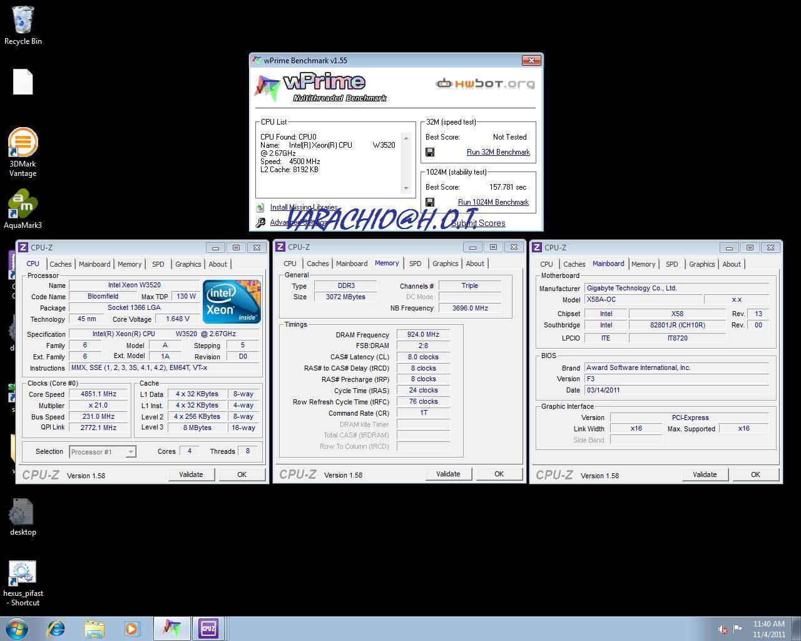Click the Intel Xeon inside logo
801x641 pixels.
[232, 301]
